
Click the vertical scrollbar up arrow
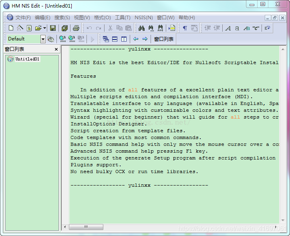point(283,49)
